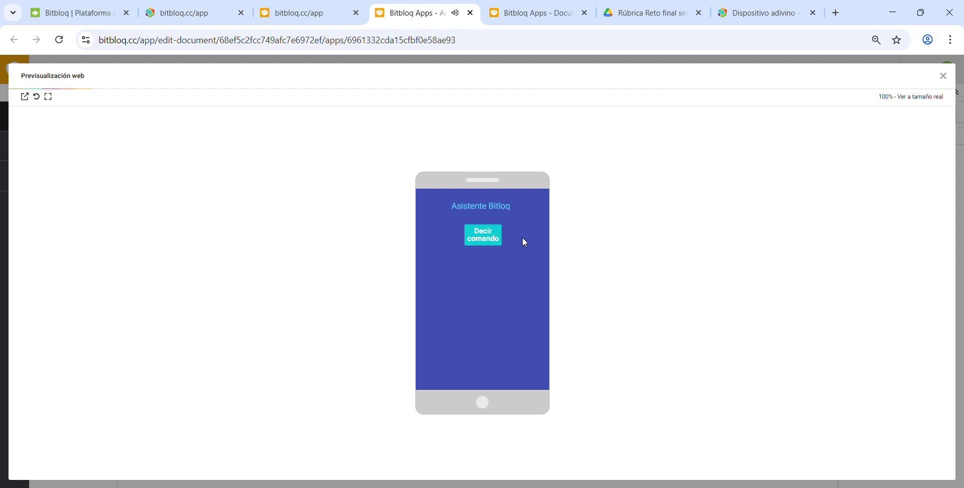Screen dimensions: 964x488
Task: Open Chrome's three-dot menu
Action: pos(950,40)
